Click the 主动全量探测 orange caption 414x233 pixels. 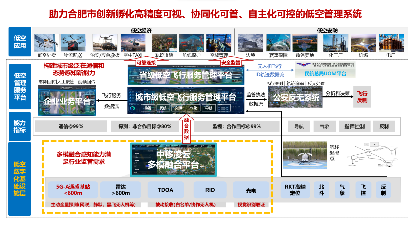pyautogui.click(x=93, y=204)
